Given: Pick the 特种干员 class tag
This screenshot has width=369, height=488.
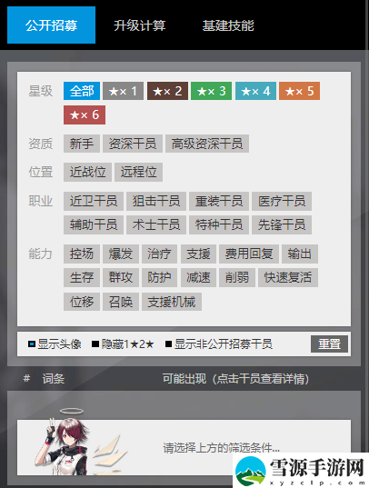Looking at the screenshot, I should click(219, 224).
